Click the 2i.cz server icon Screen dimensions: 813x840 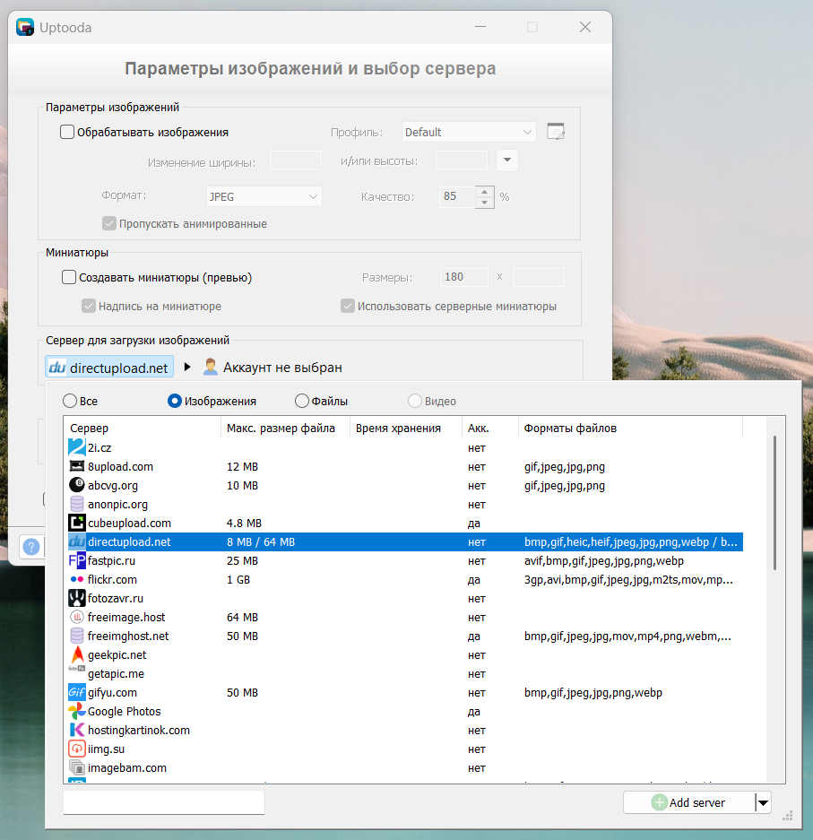(77, 447)
